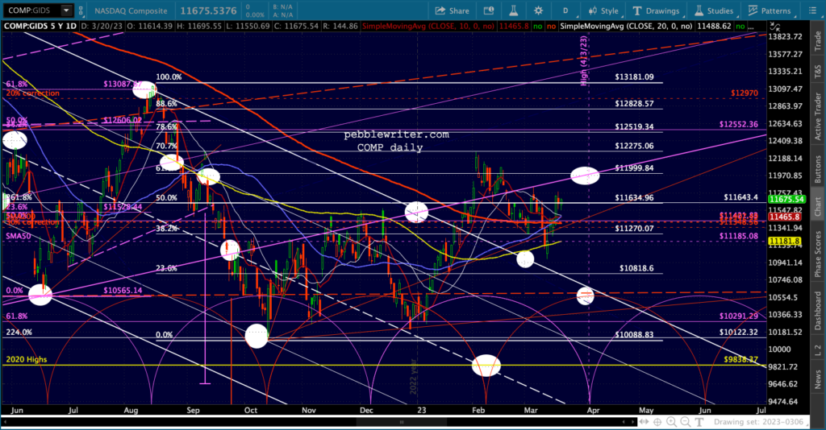Click the list icon at top right
Screen dimensions: 826x430
[812, 10]
